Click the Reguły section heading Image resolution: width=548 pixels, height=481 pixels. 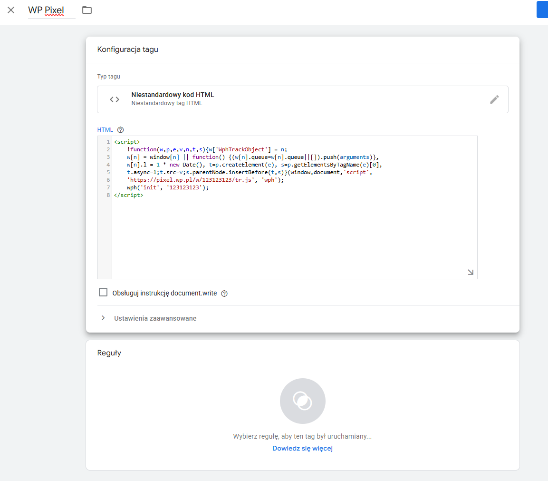pyautogui.click(x=109, y=353)
